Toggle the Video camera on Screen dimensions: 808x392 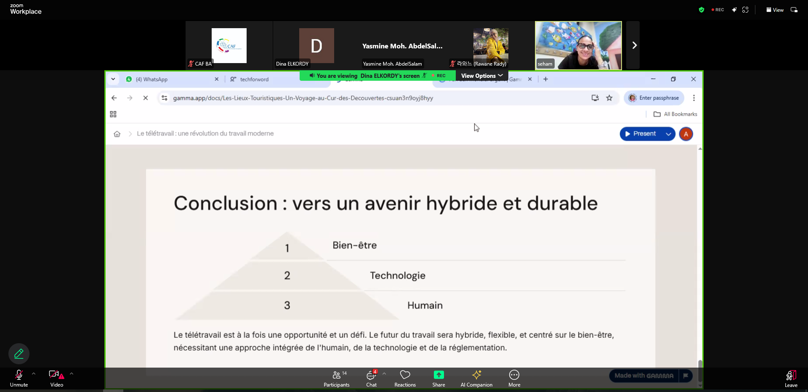pyautogui.click(x=56, y=378)
